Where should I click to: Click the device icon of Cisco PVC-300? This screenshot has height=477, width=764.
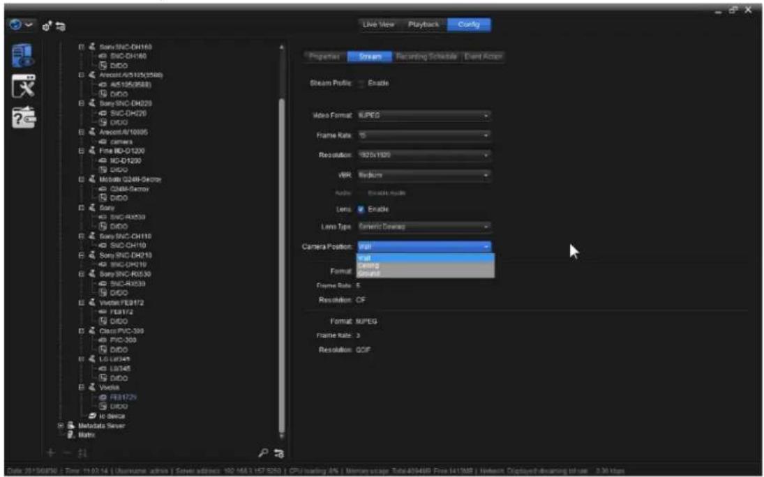tap(92, 331)
